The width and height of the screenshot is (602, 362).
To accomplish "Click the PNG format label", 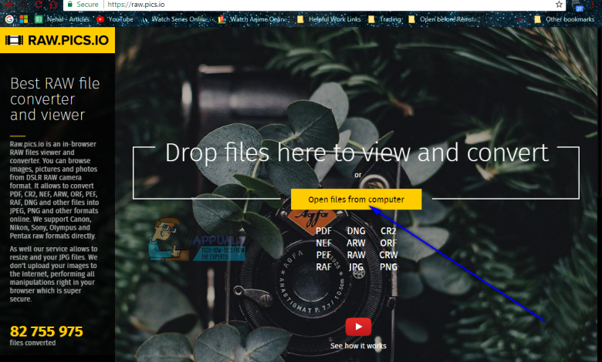I will tap(388, 266).
